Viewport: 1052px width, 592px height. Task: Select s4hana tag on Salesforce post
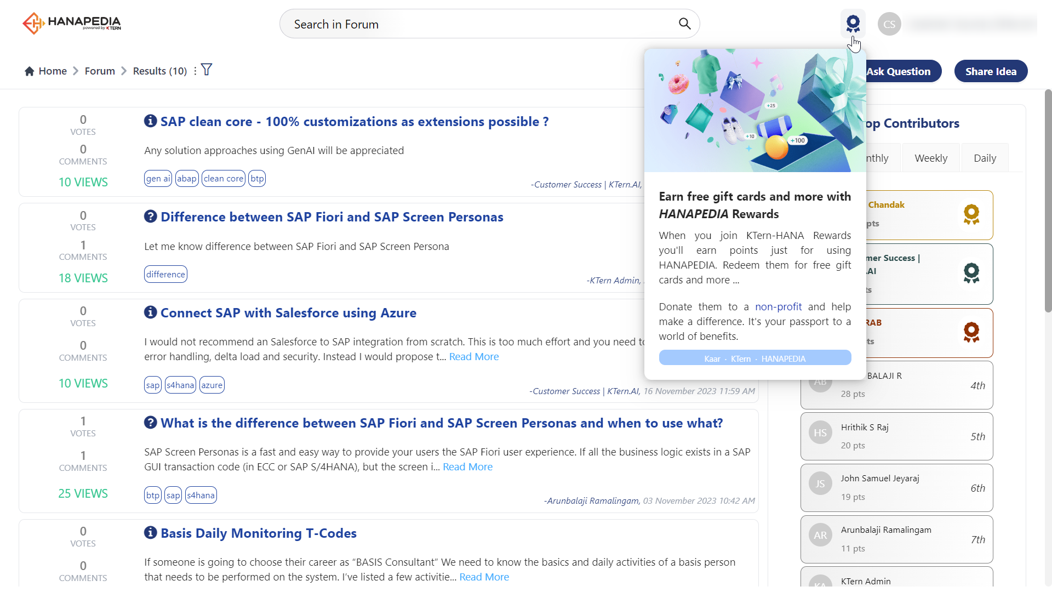point(180,385)
